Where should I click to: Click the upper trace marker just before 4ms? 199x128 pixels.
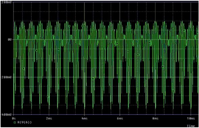[x=82, y=26]
